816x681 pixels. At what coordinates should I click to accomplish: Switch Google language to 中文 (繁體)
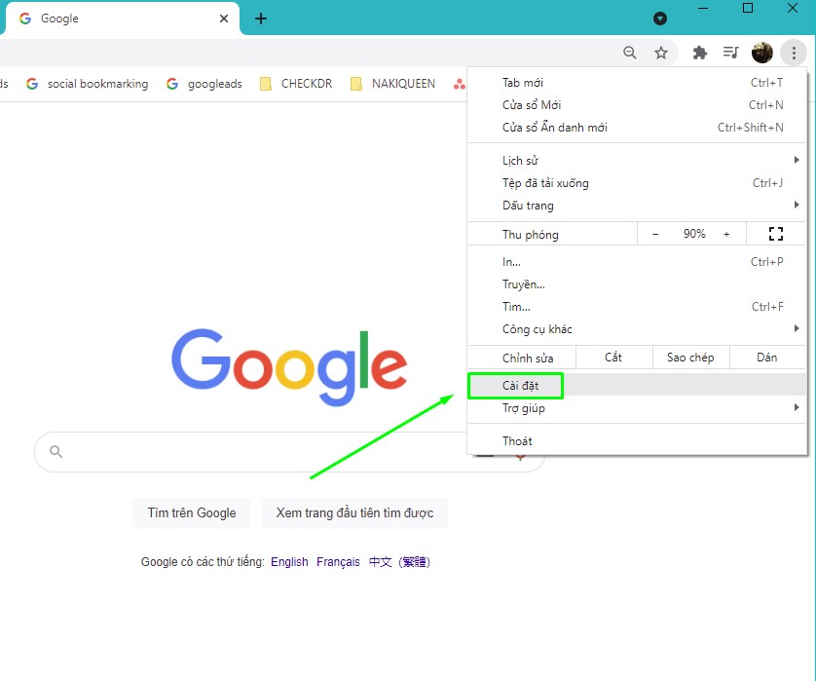tap(399, 562)
